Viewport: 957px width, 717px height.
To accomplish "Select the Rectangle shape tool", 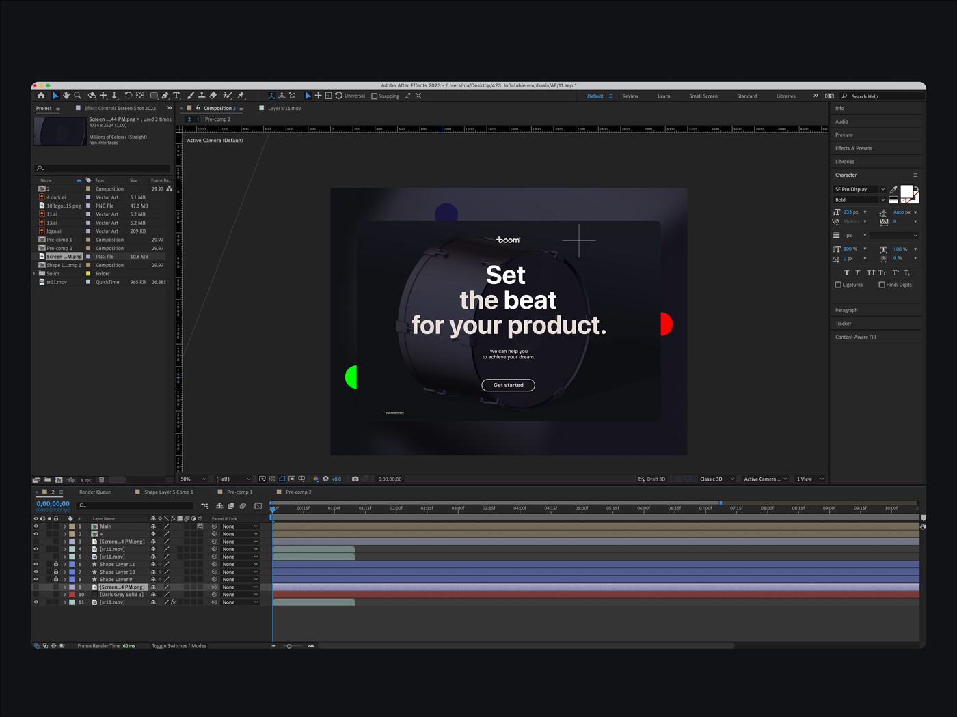I will point(154,96).
